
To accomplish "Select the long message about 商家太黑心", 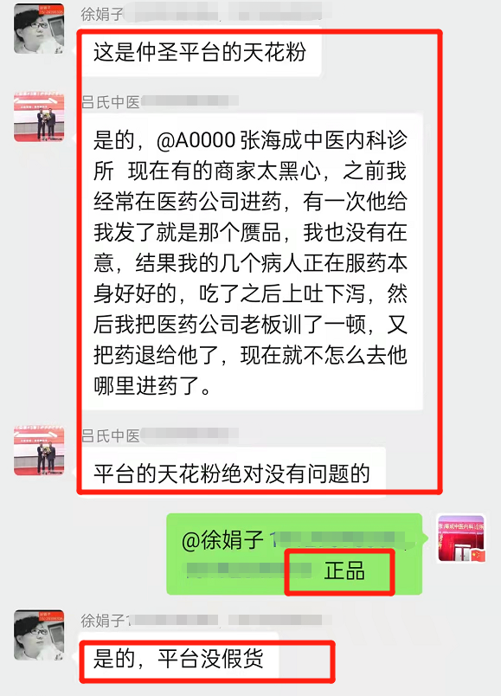I will coord(252,262).
